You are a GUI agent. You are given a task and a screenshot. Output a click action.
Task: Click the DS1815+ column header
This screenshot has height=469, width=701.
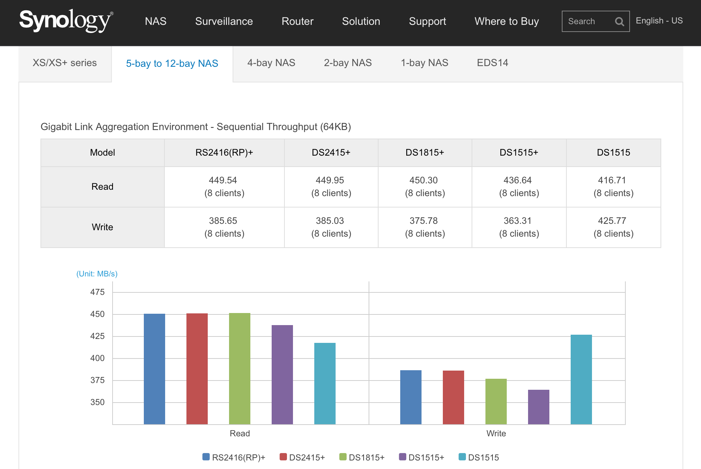425,153
